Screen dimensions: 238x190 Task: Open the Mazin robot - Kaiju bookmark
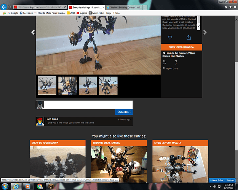pos(104,13)
